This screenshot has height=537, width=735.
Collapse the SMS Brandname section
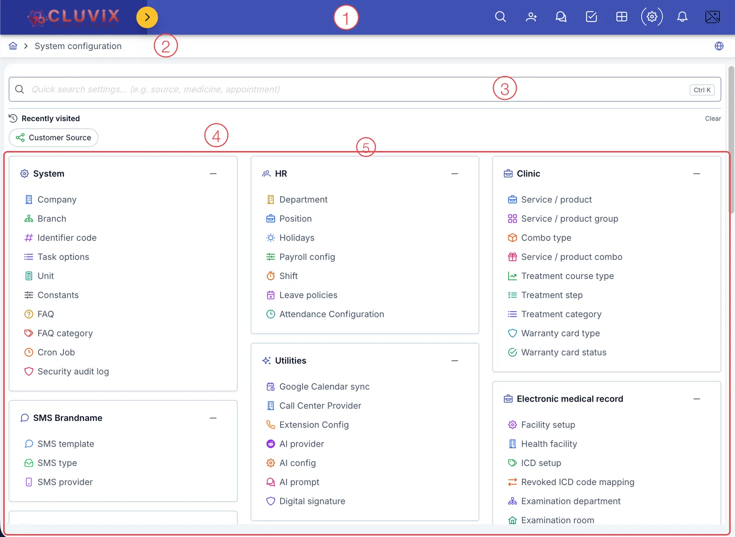point(213,418)
